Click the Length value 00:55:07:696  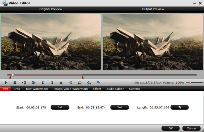159,107
